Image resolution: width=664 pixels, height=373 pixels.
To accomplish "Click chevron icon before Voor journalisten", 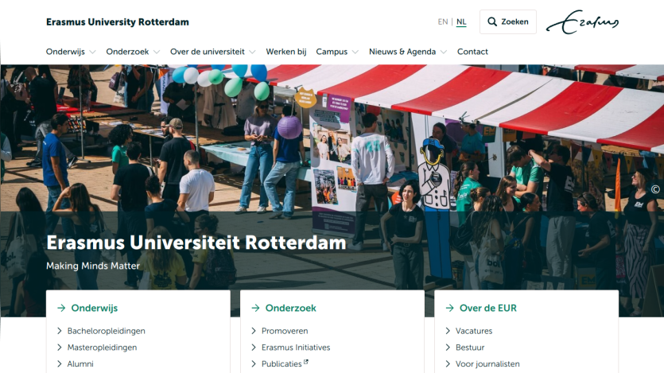I will [448, 363].
